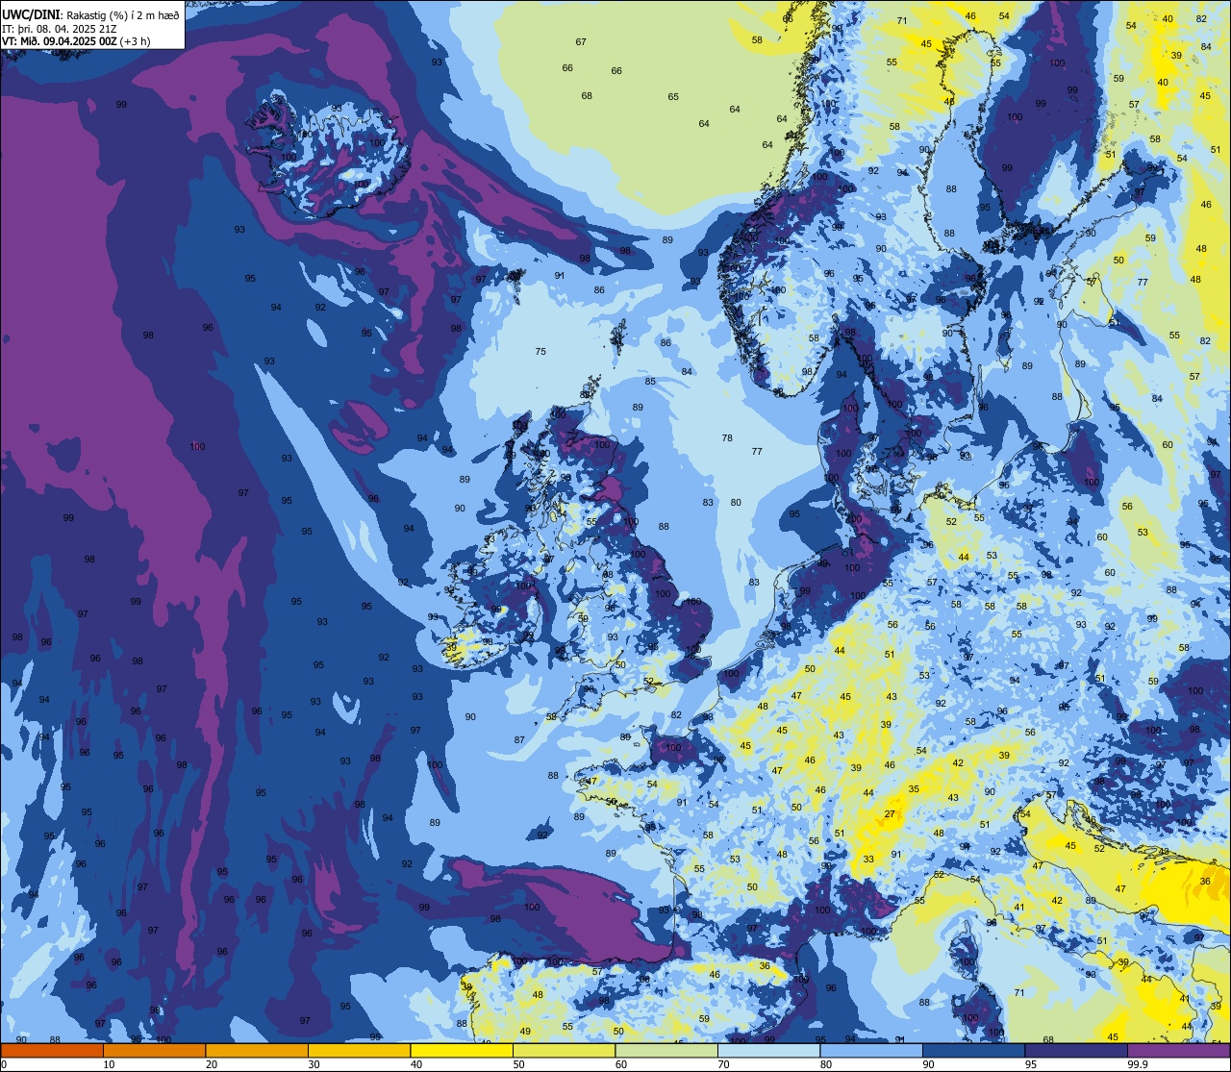Pick the 70–80 pale blue legend swatch

768,1050
